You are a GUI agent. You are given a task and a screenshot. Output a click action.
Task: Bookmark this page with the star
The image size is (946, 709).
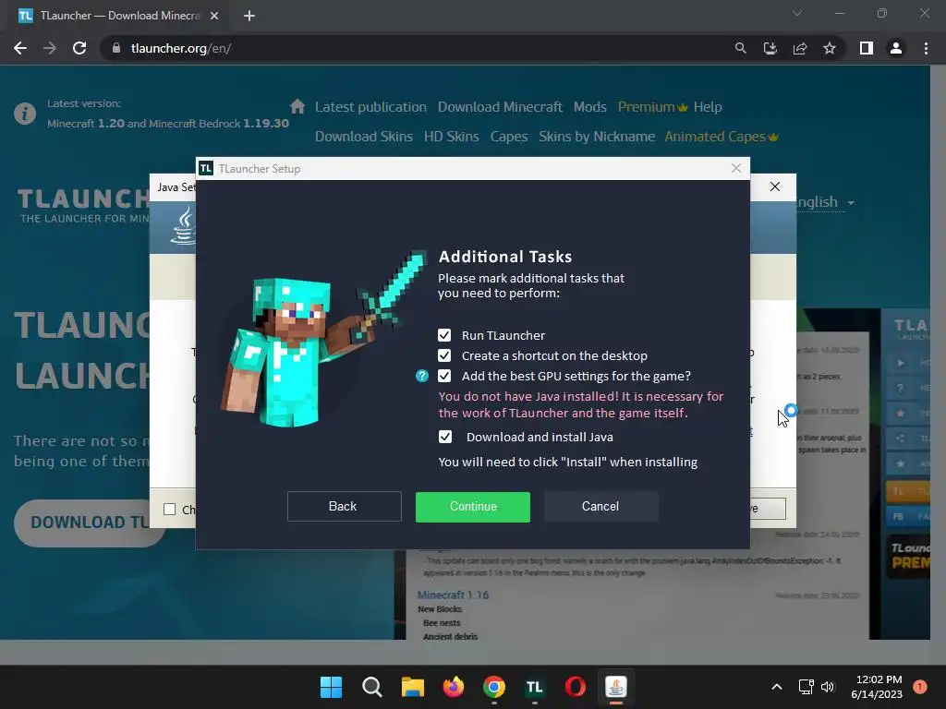pos(830,48)
